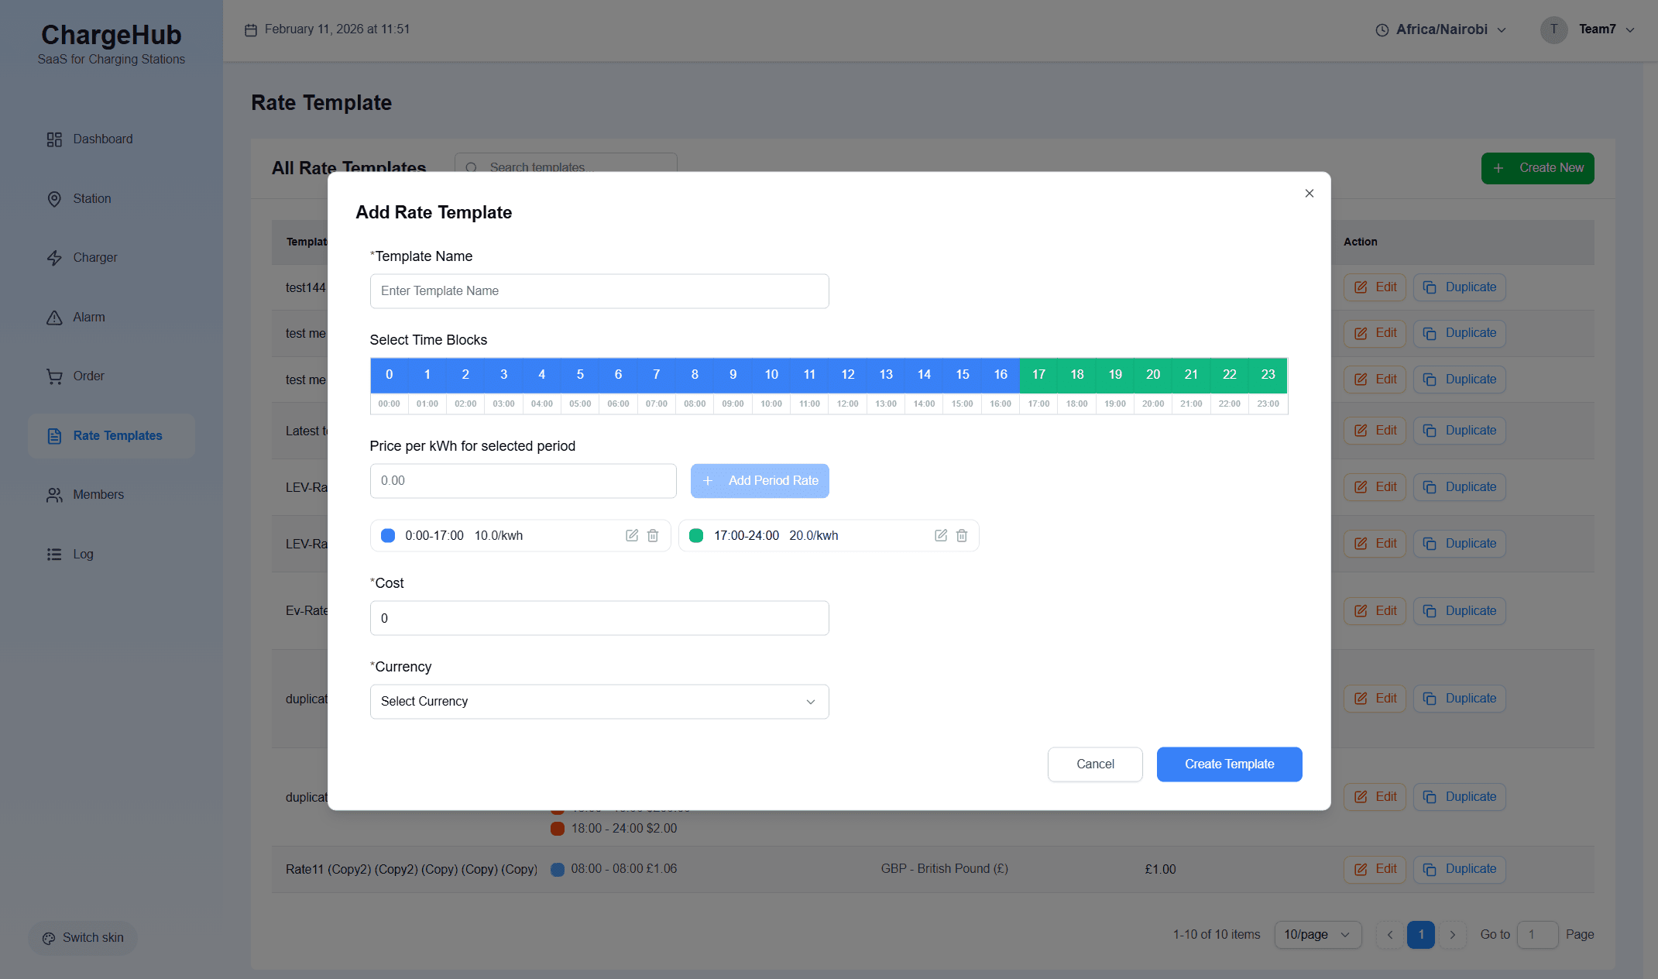The image size is (1658, 979).
Task: Toggle time block 23 selection
Action: point(1268,375)
